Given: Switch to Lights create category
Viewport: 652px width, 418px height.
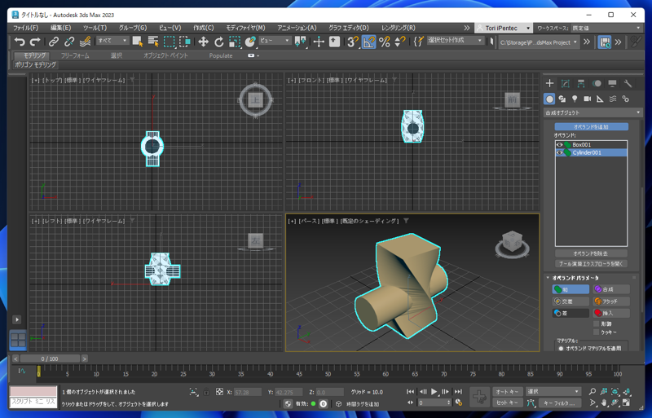Looking at the screenshot, I should coord(575,99).
